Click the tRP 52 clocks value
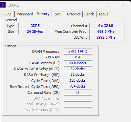This screenshot has width=131, height=122. click(x=78, y=74)
